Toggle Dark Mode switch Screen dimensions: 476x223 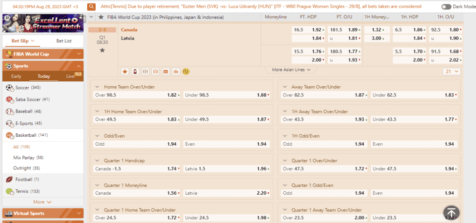point(446,6)
